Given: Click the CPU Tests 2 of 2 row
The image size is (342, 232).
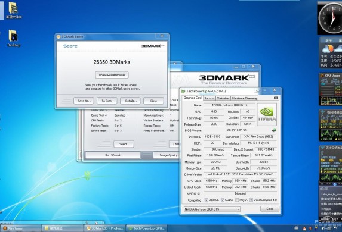Looking at the screenshot, I should [106, 120].
